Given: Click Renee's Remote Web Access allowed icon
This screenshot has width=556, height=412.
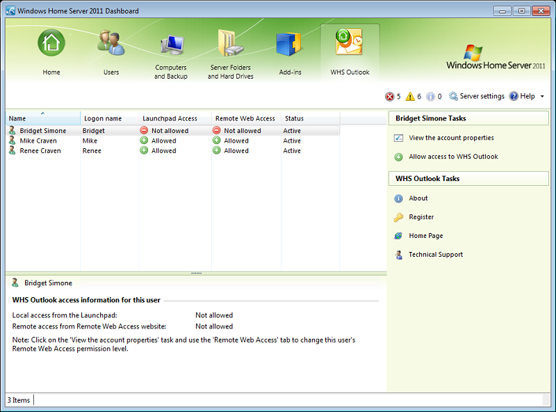Looking at the screenshot, I should 217,150.
